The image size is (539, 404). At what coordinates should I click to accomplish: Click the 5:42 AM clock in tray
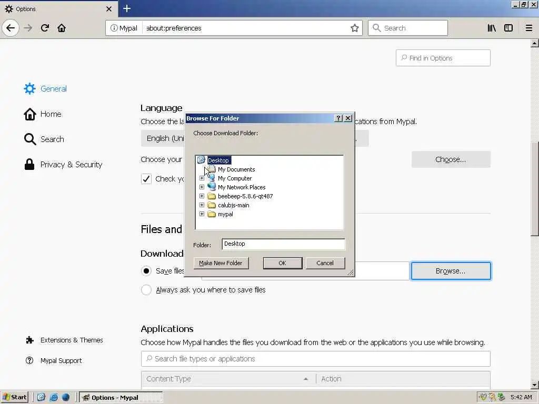click(521, 397)
